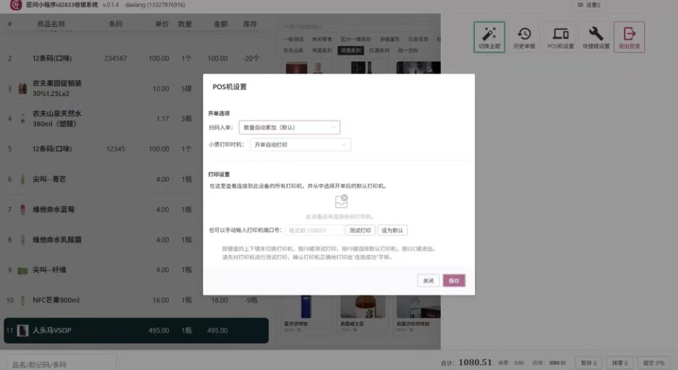Click product image of 尖叫--纤维 row
This screenshot has height=370, width=678.
click(x=23, y=270)
